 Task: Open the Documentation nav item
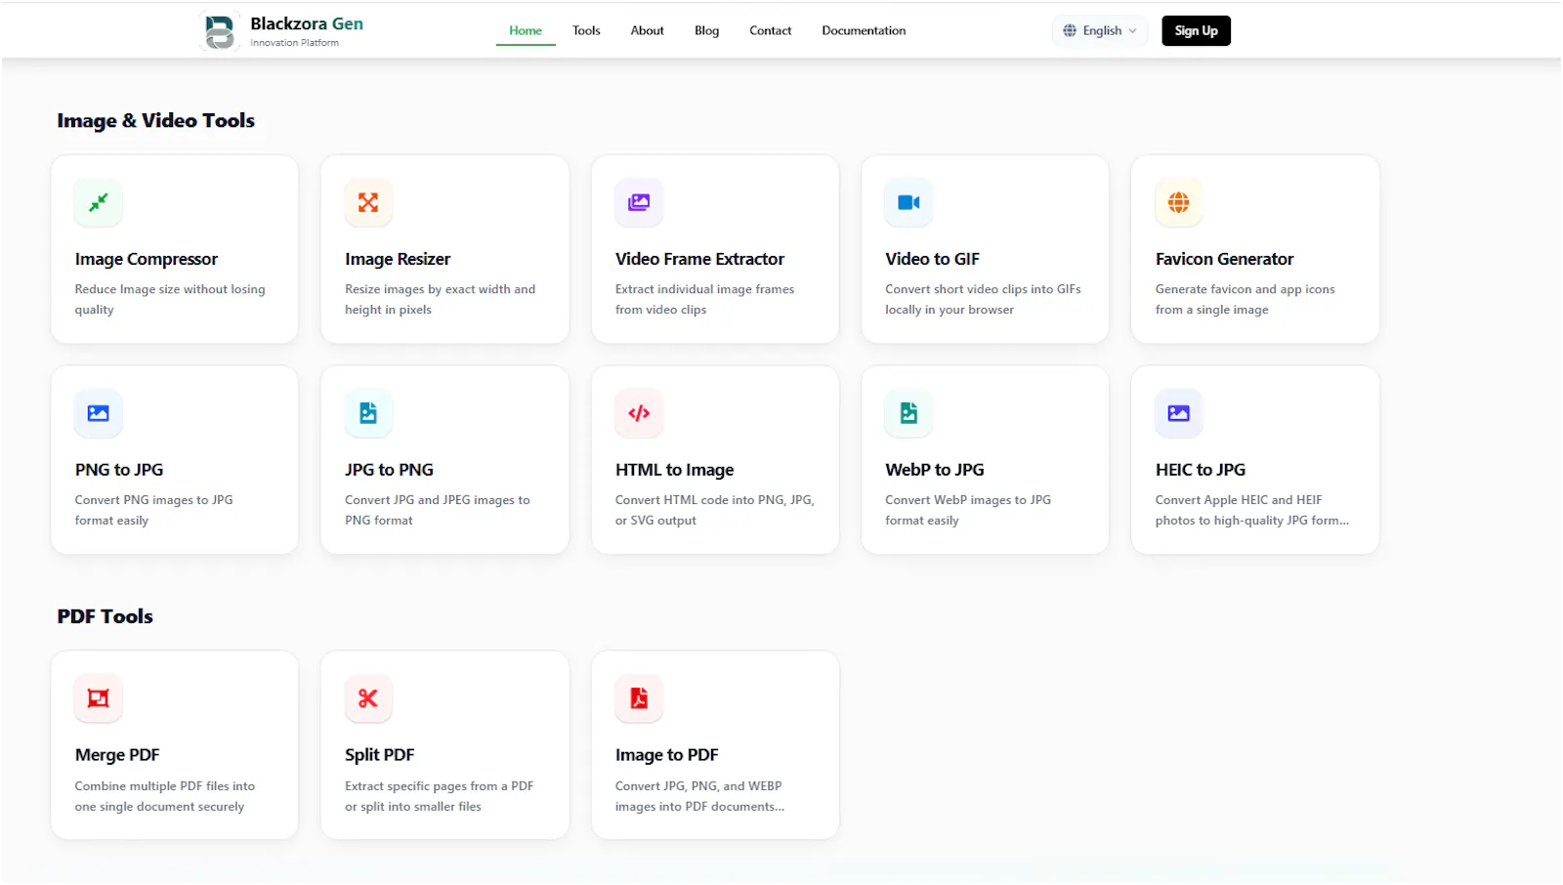864,30
